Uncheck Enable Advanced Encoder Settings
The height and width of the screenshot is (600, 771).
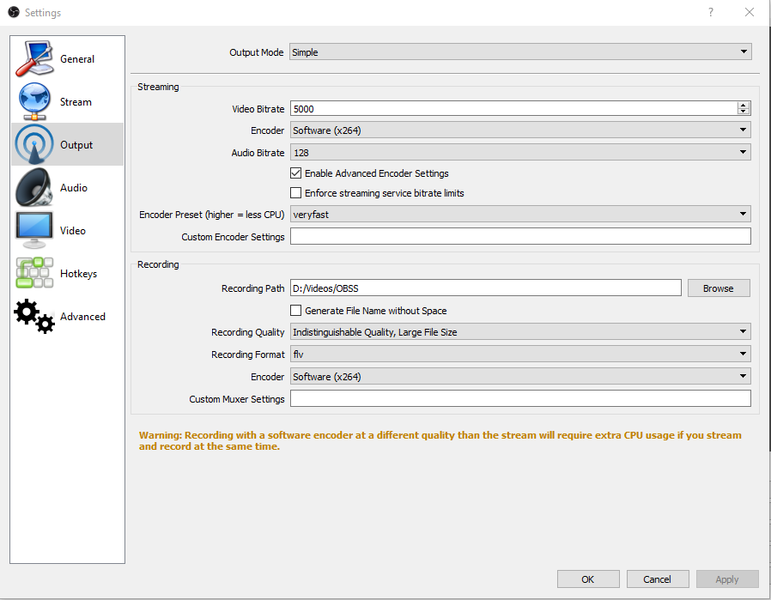point(295,173)
